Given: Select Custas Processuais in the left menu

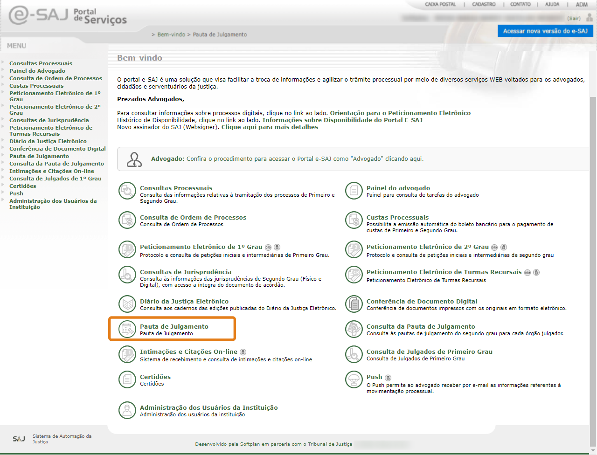Looking at the screenshot, I should 36,86.
